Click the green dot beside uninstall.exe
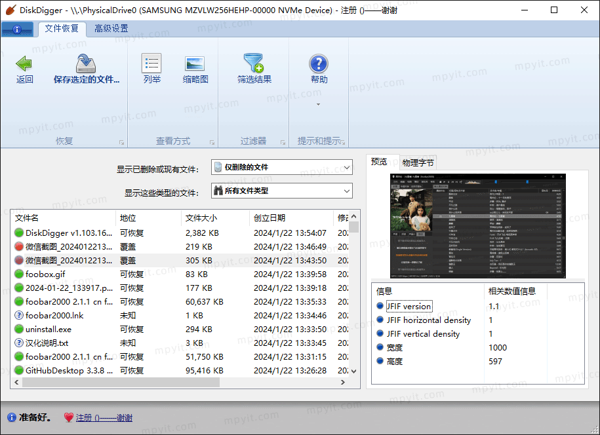 pyautogui.click(x=19, y=329)
